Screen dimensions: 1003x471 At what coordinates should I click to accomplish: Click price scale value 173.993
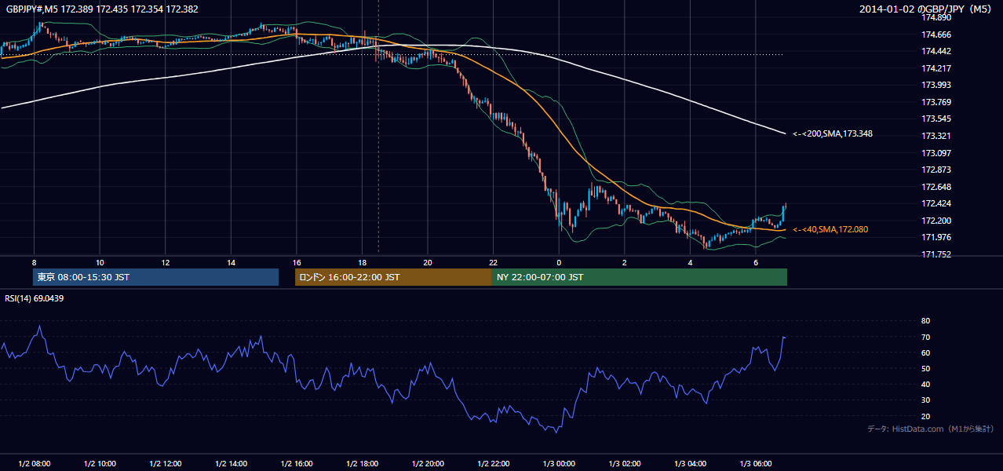click(936, 85)
